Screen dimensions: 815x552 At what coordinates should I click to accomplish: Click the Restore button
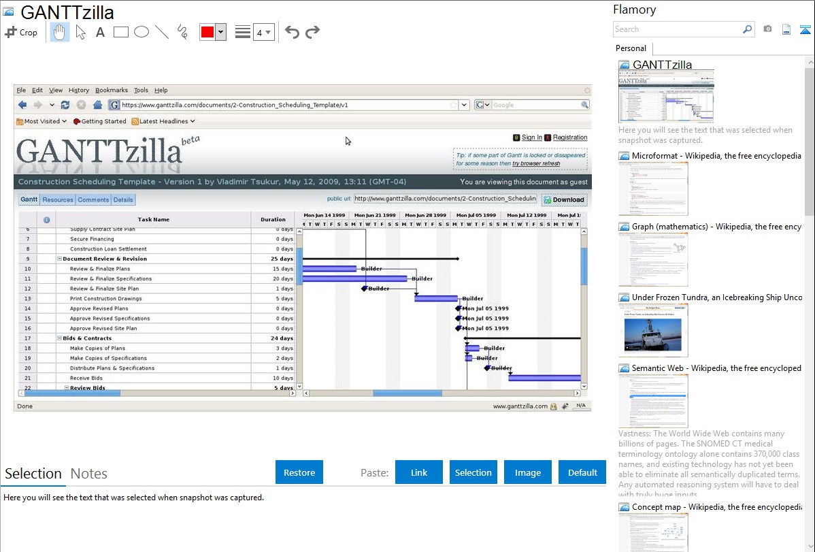click(299, 472)
